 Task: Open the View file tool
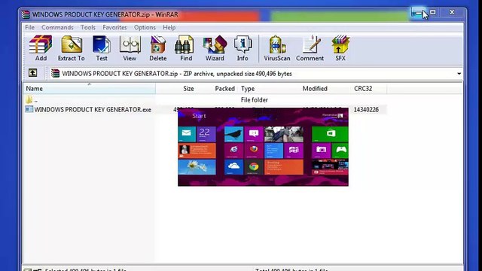pos(130,48)
